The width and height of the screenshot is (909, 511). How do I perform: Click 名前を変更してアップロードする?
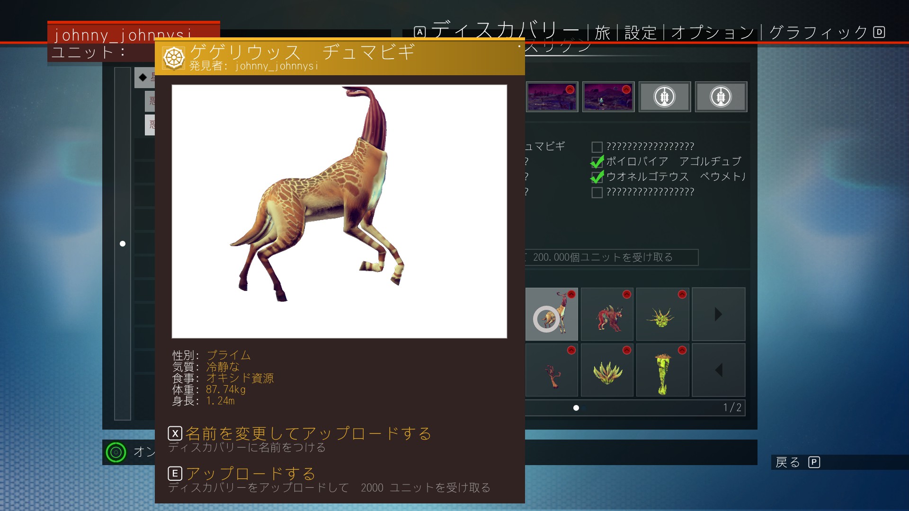click(308, 433)
